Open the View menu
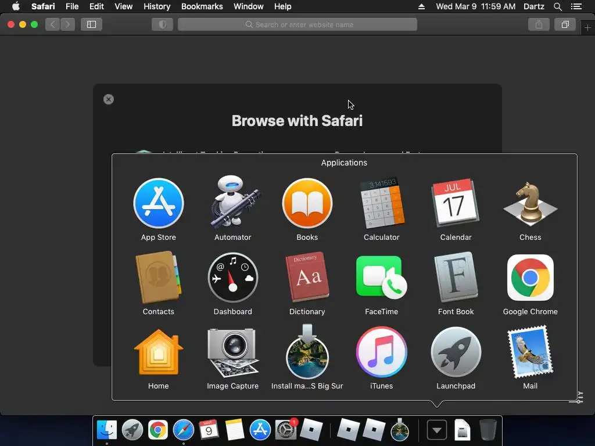 (124, 6)
